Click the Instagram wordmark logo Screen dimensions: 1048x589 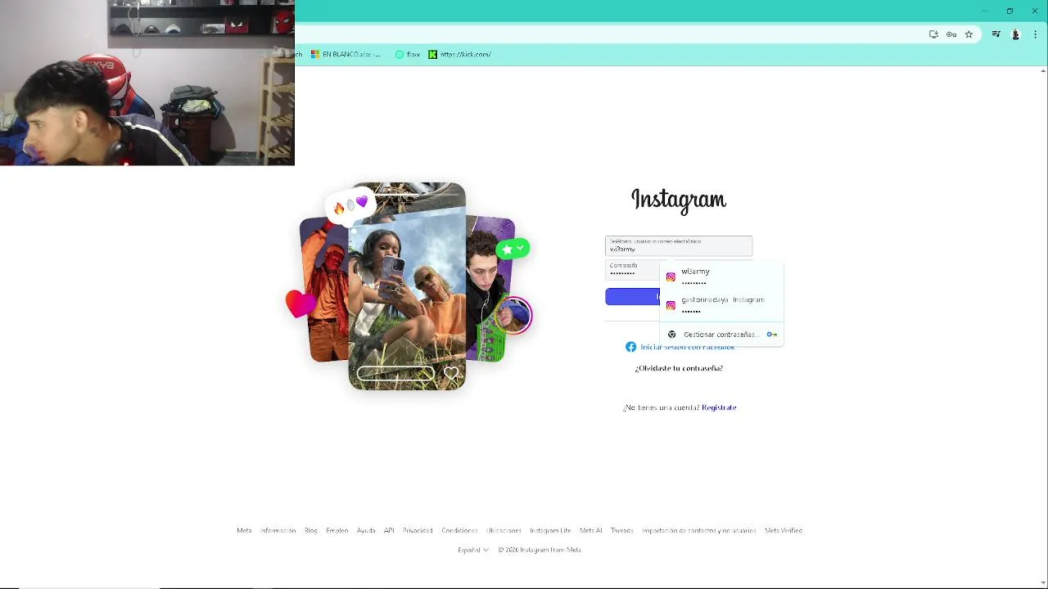(x=679, y=200)
